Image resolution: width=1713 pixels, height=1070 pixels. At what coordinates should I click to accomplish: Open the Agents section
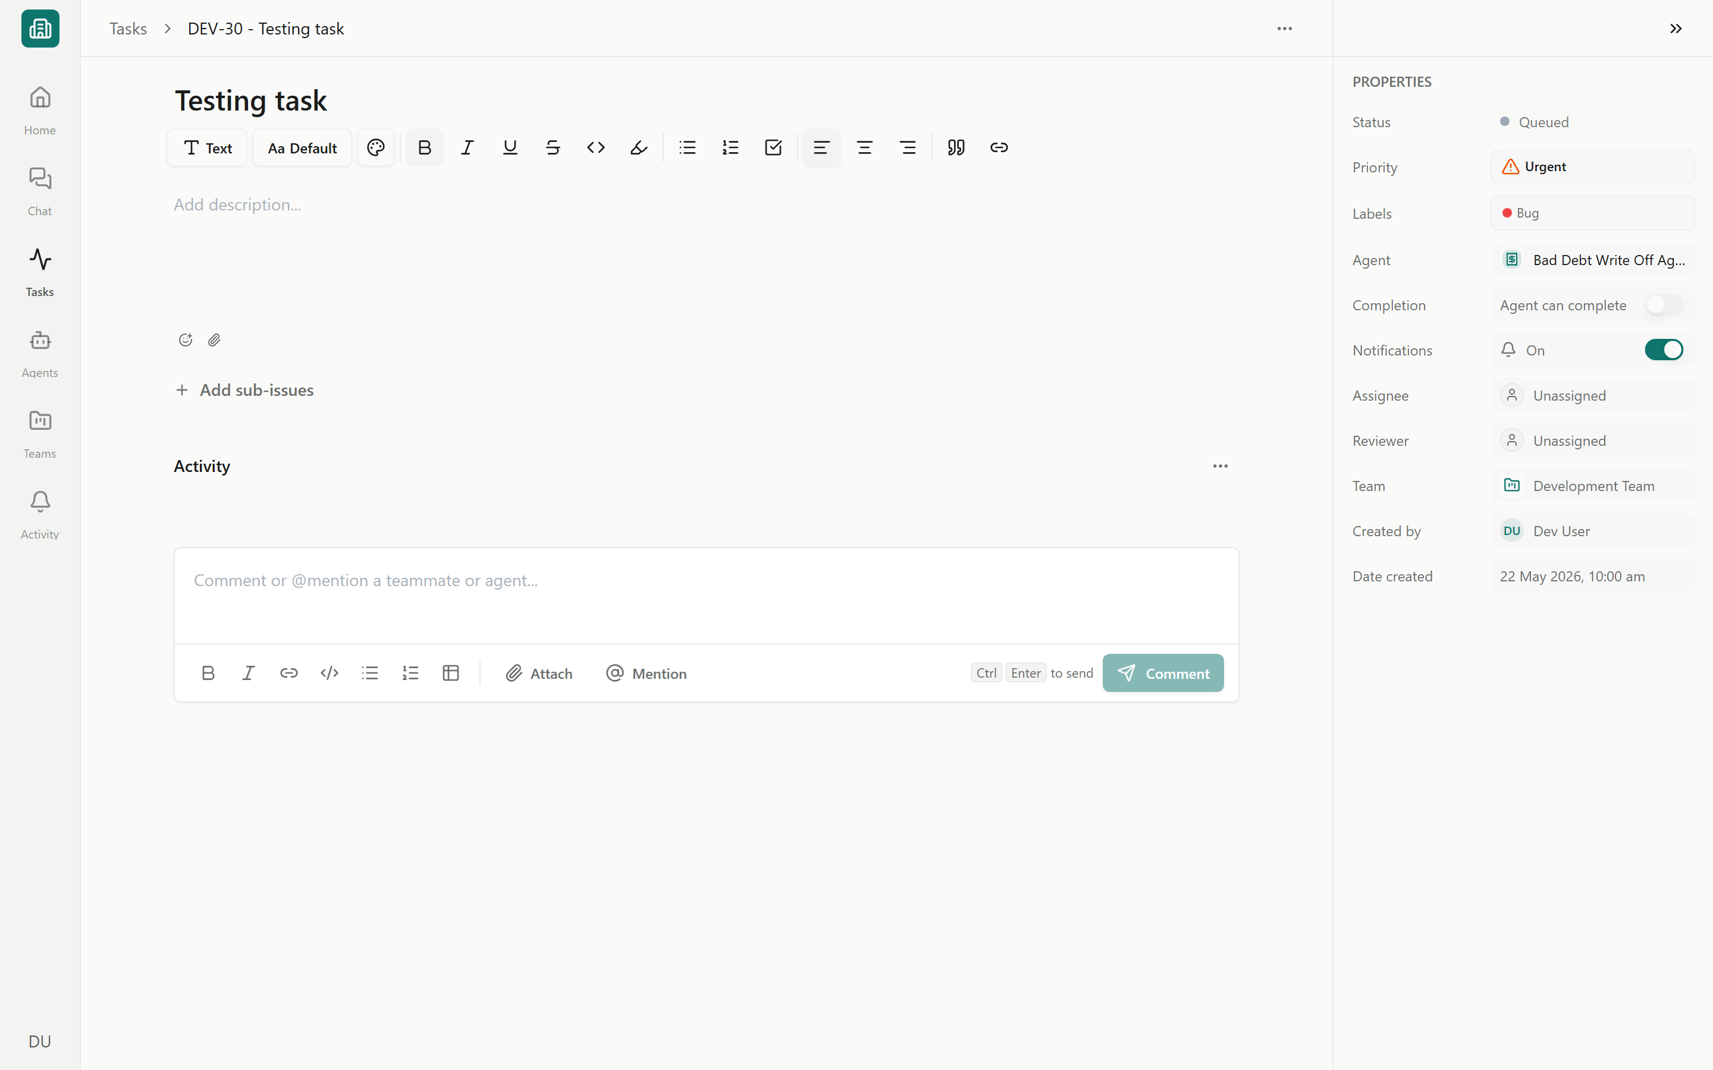[40, 353]
